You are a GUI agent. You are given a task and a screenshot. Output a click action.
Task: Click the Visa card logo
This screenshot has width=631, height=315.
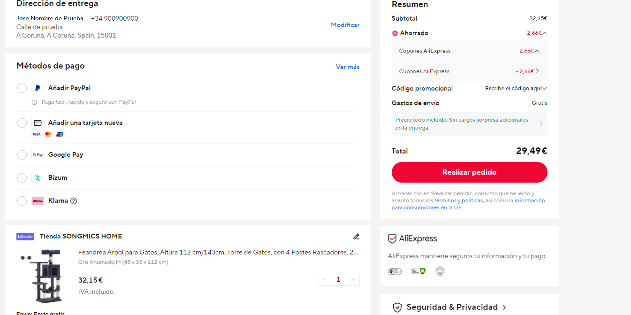coord(36,134)
